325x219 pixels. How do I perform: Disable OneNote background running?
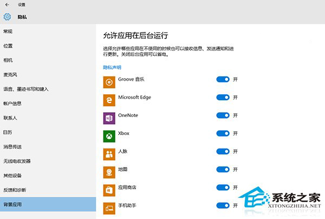coord(223,115)
